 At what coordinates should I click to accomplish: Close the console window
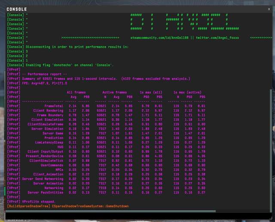269,9
